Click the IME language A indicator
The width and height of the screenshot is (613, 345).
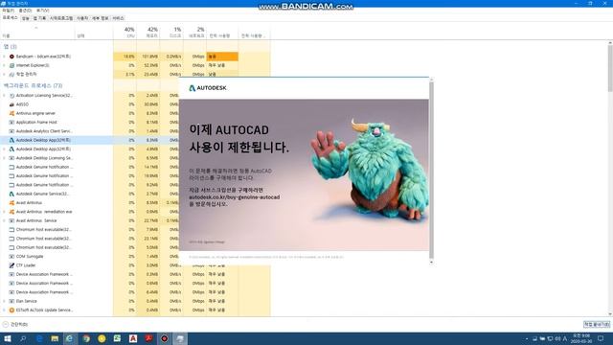coord(564,338)
